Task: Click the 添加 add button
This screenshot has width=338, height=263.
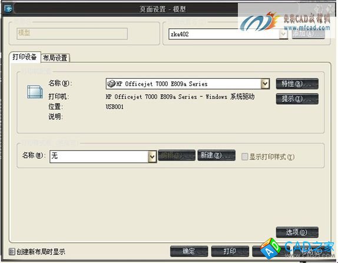Action: [308, 34]
